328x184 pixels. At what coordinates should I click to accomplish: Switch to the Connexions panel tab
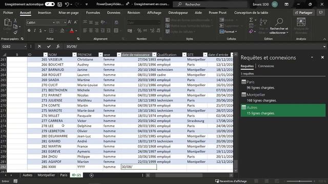click(x=266, y=66)
